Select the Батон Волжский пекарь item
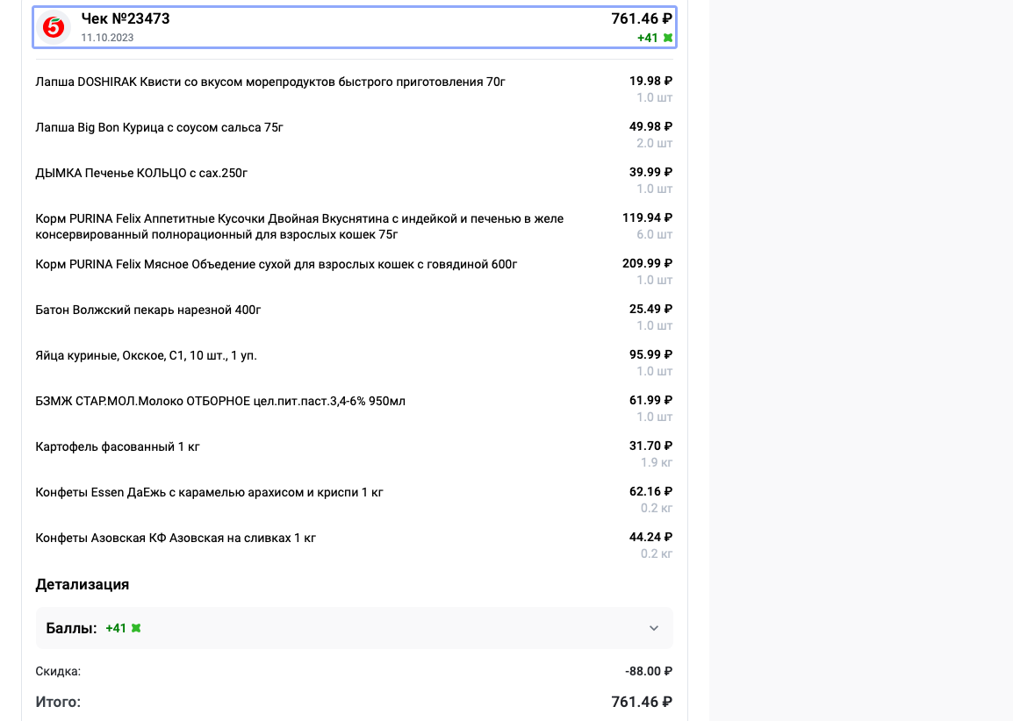The width and height of the screenshot is (1013, 721). point(148,311)
